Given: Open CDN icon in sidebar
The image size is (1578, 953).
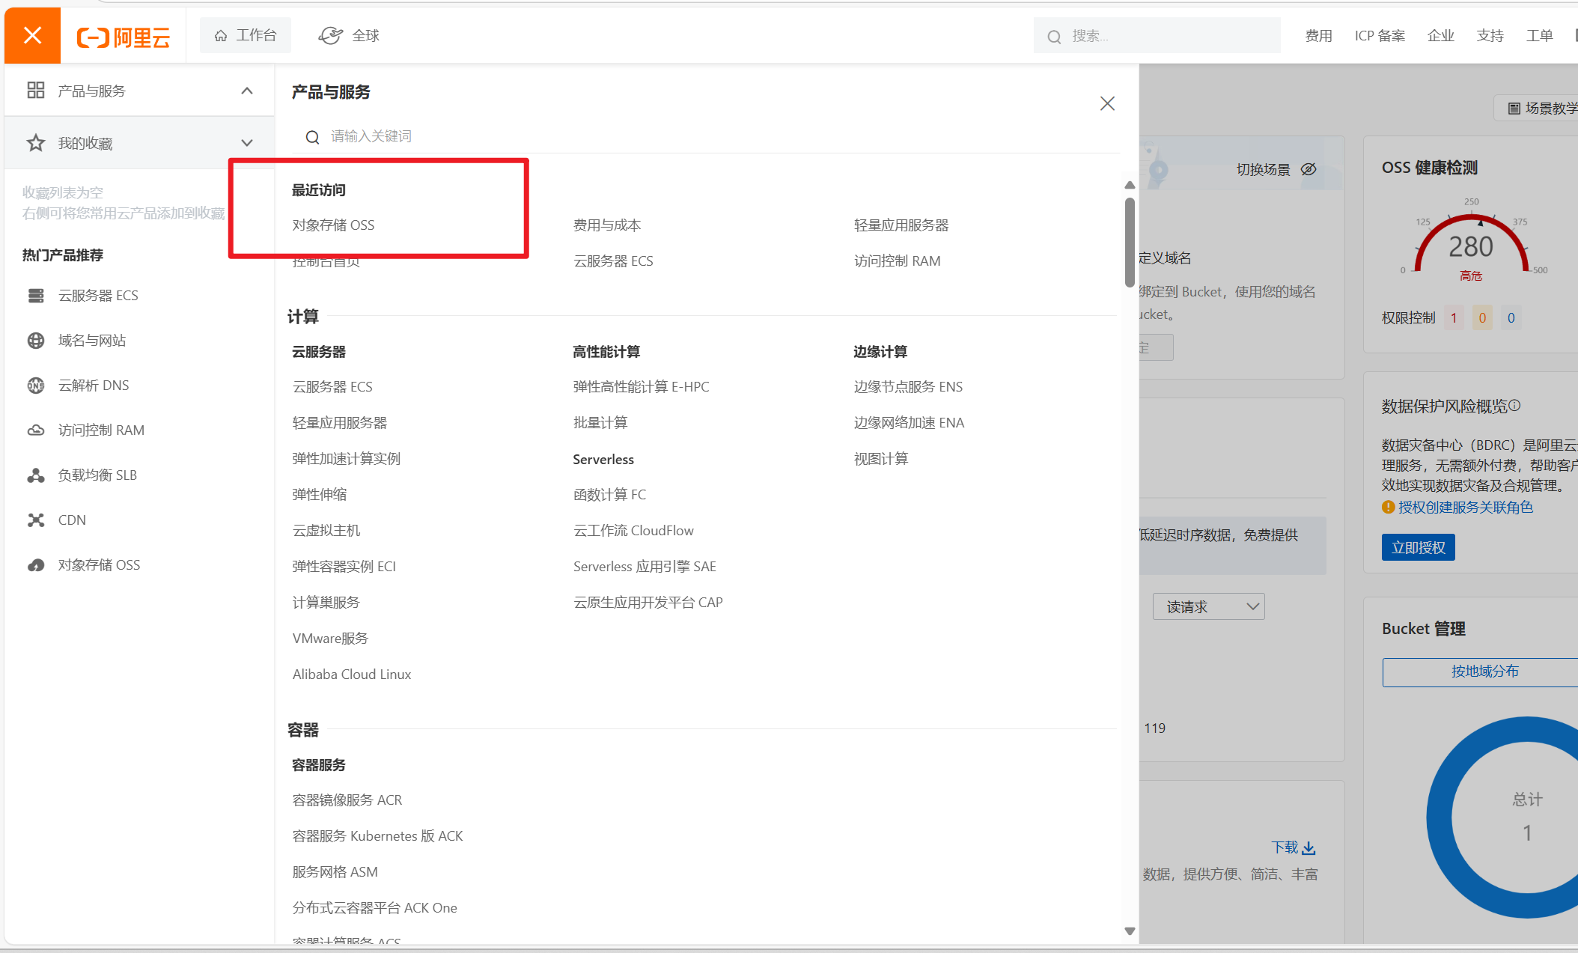Looking at the screenshot, I should coord(36,520).
